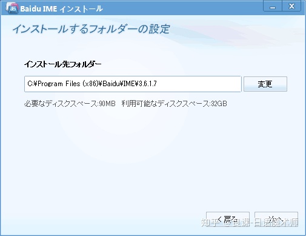This screenshot has height=236, width=306.
Task: Click the 利用可能なディスクスペース:32GB text
Action: pos(175,104)
